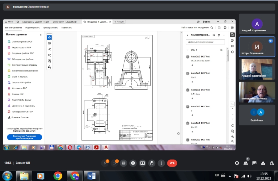The image size is (278, 181).
Task: Click the highlighter pen tool in the quick toolbar
Action: click(x=49, y=49)
